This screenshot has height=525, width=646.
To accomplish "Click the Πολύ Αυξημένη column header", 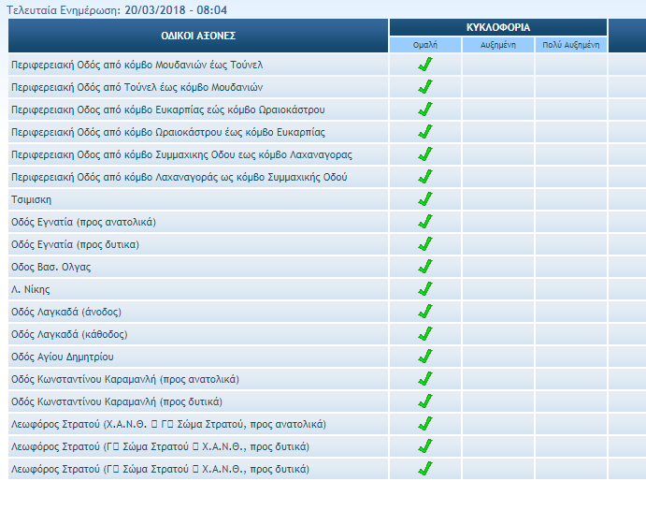I will click(570, 45).
